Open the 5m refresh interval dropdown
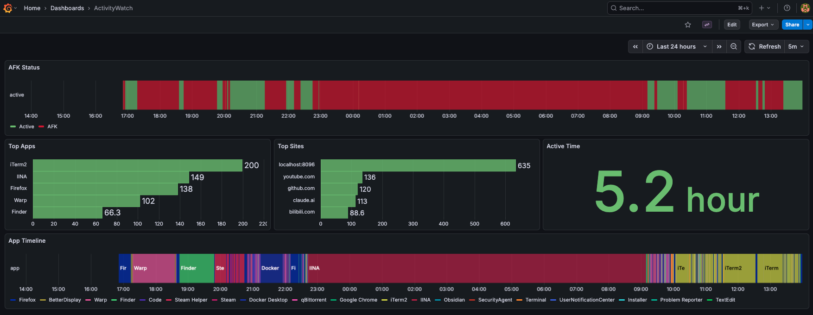813x315 pixels. pos(796,47)
